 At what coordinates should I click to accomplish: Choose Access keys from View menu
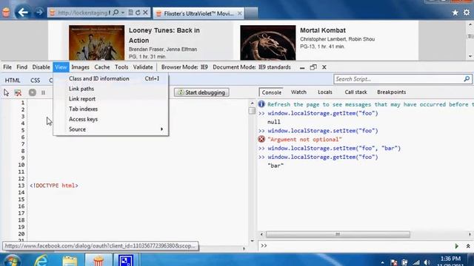110,119
